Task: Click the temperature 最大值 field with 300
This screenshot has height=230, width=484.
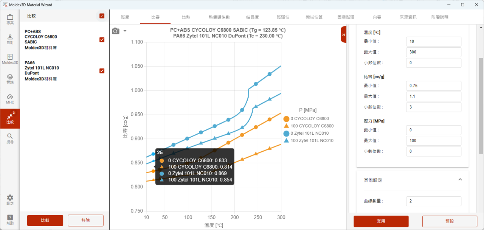Action: pos(434,52)
